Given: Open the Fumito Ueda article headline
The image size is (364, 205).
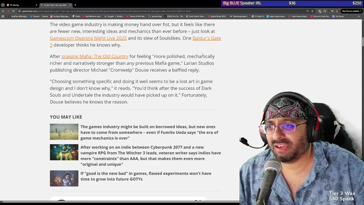Looking at the screenshot, I should (149, 132).
